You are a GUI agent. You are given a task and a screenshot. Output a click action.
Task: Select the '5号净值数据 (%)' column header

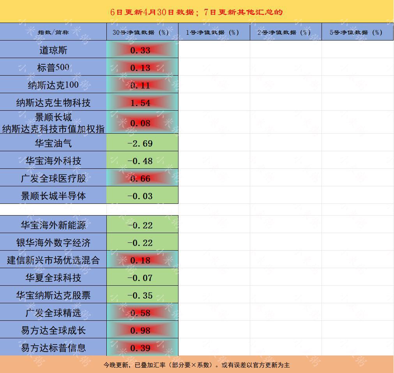[357, 32]
